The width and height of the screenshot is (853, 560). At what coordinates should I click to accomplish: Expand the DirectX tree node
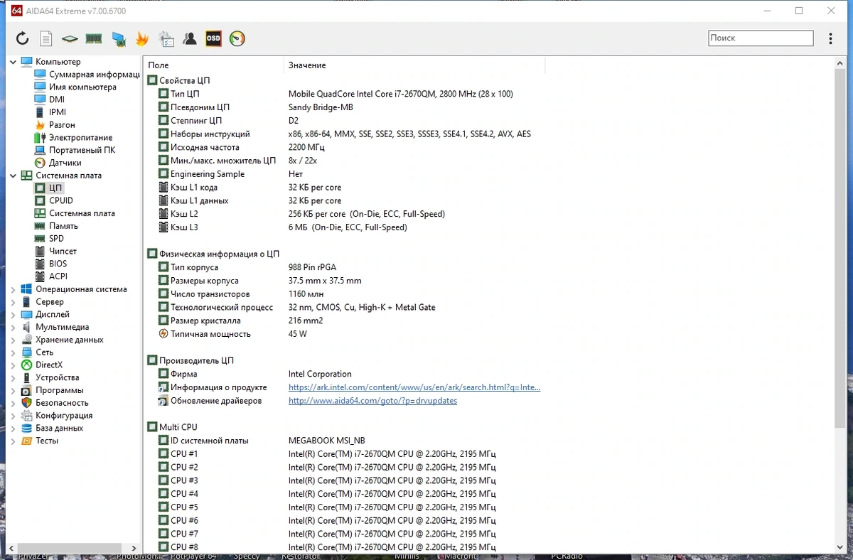click(14, 365)
